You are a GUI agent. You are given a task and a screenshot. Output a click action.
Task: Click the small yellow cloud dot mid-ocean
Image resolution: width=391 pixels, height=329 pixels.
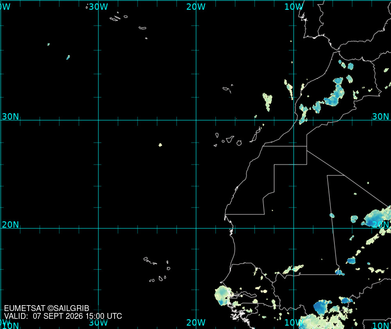point(160,145)
